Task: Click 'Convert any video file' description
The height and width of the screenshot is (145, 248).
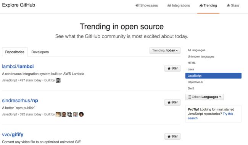Action: [42, 142]
